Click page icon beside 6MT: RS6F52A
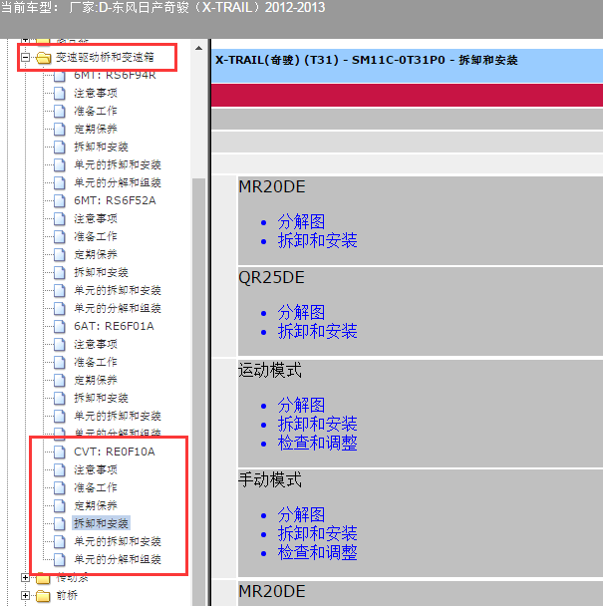603x606 pixels. click(x=60, y=200)
